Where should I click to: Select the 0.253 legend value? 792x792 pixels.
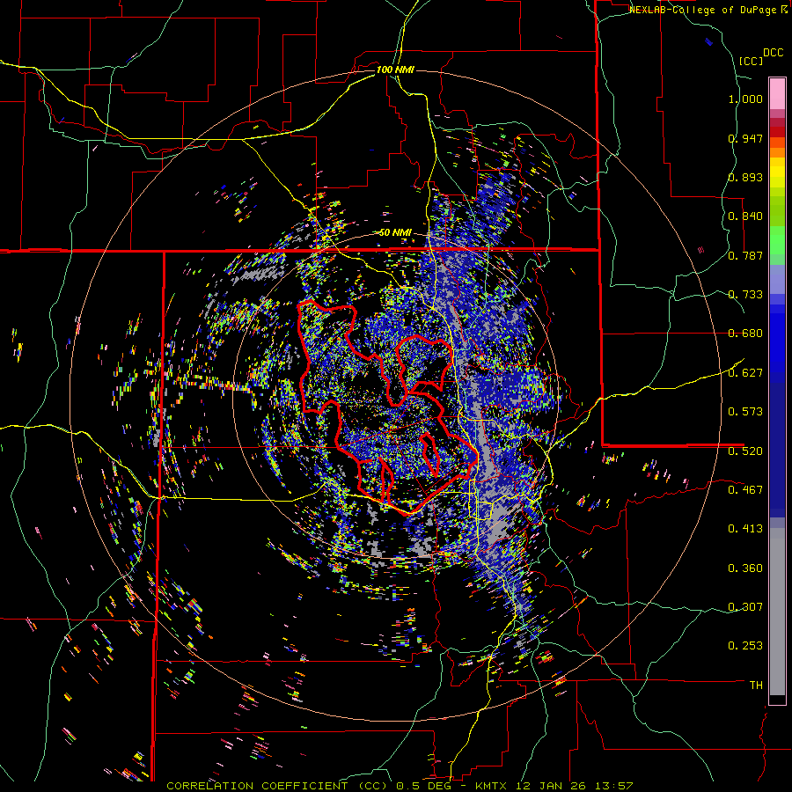[745, 646]
